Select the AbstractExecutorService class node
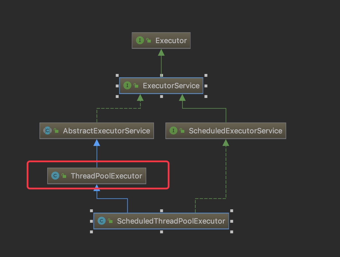 point(97,131)
